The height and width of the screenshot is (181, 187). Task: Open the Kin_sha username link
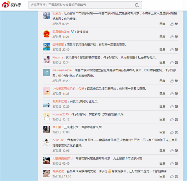[57, 57]
